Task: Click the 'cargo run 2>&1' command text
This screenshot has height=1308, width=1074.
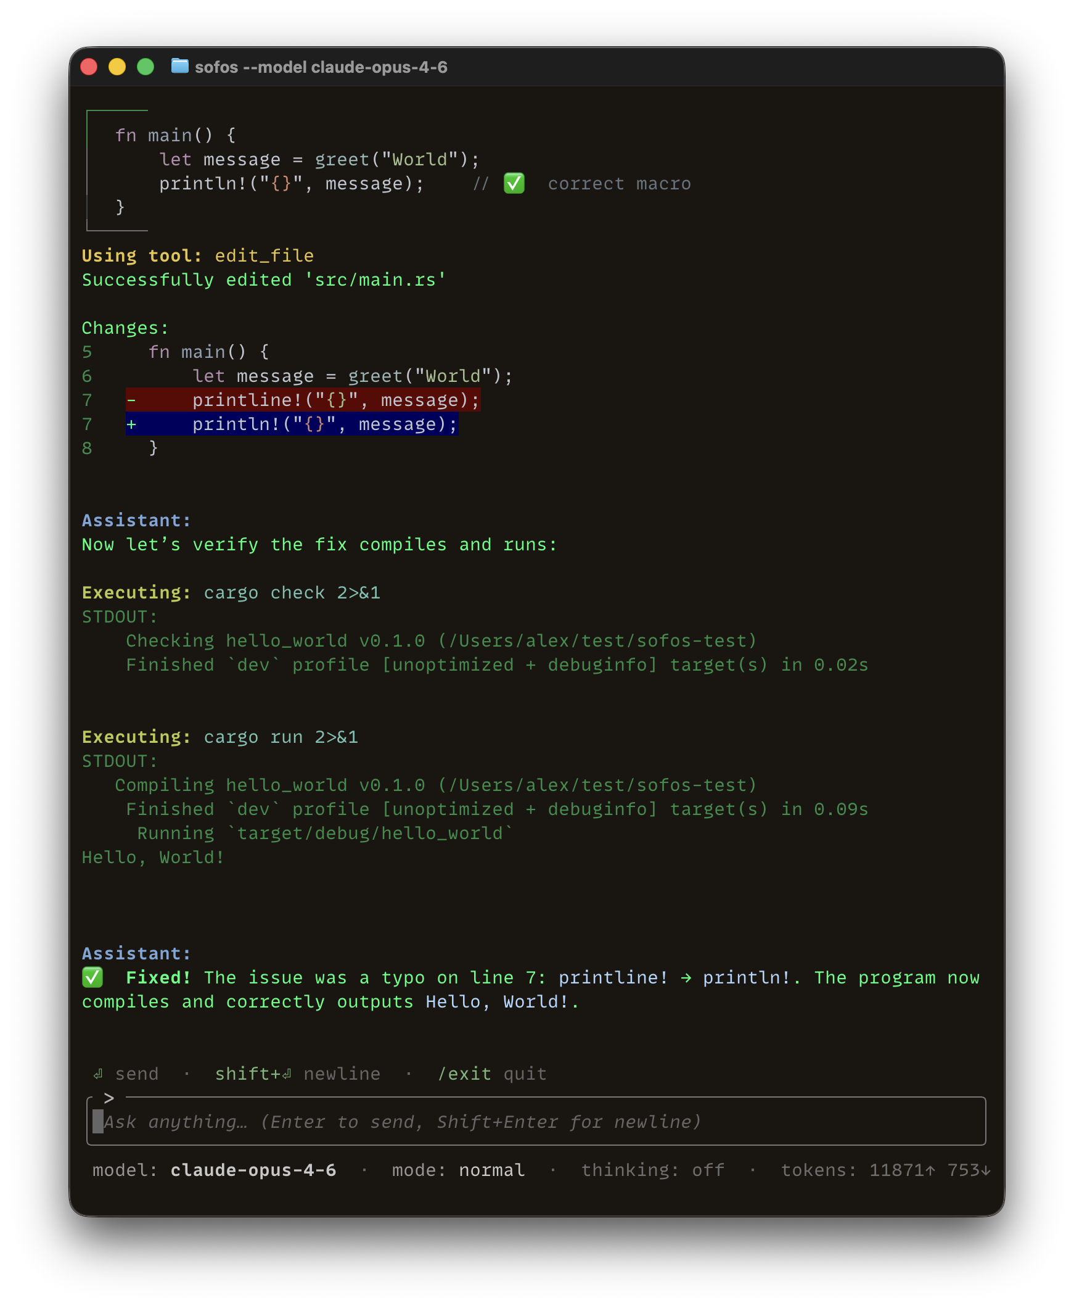Action: pyautogui.click(x=281, y=737)
